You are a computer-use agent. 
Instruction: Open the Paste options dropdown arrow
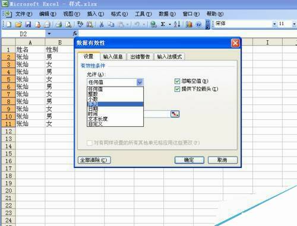[128, 24]
